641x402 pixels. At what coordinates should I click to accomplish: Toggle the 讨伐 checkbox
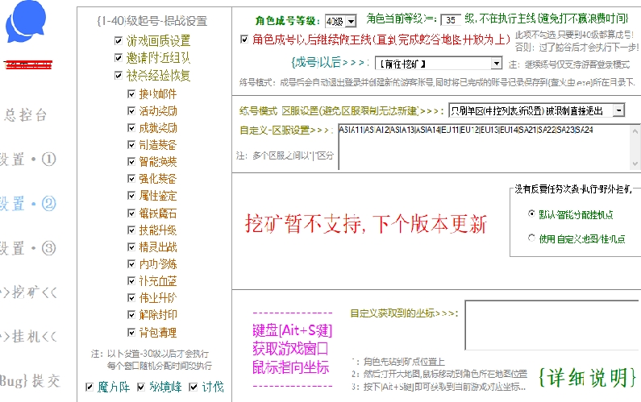click(x=194, y=387)
